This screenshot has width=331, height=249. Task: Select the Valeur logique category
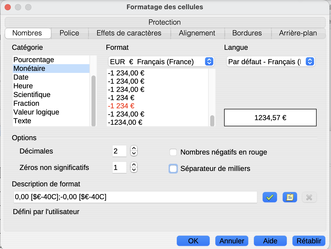pos(51,112)
